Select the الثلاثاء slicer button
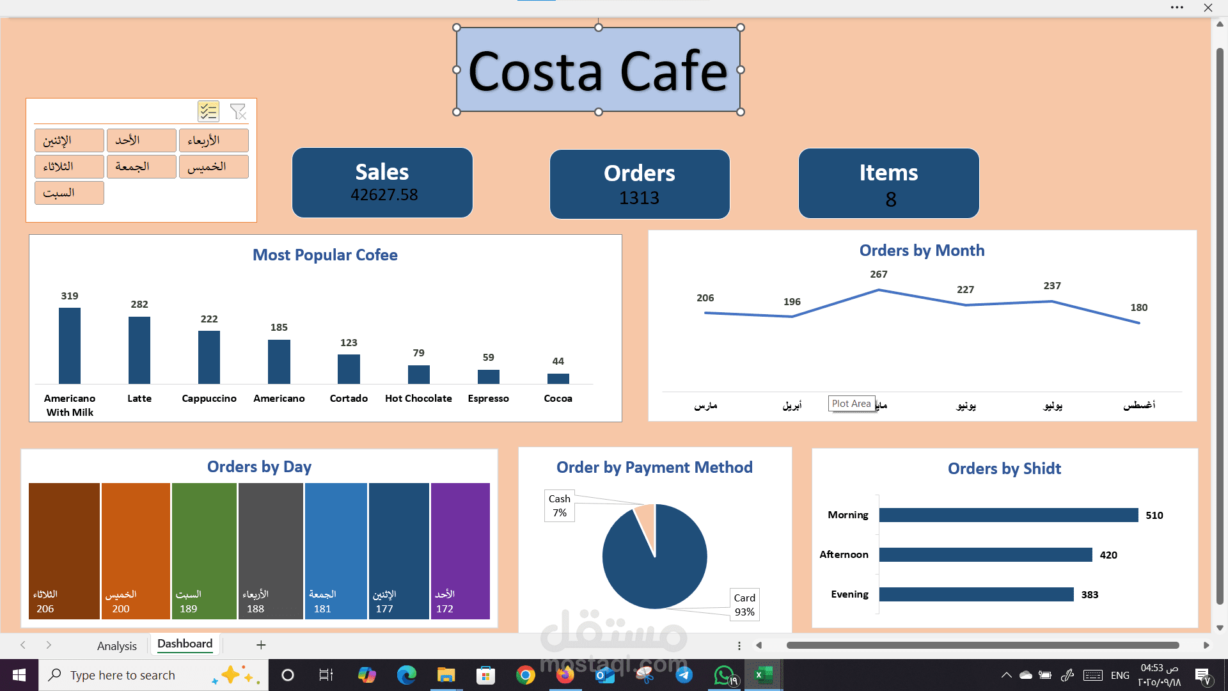 [69, 167]
